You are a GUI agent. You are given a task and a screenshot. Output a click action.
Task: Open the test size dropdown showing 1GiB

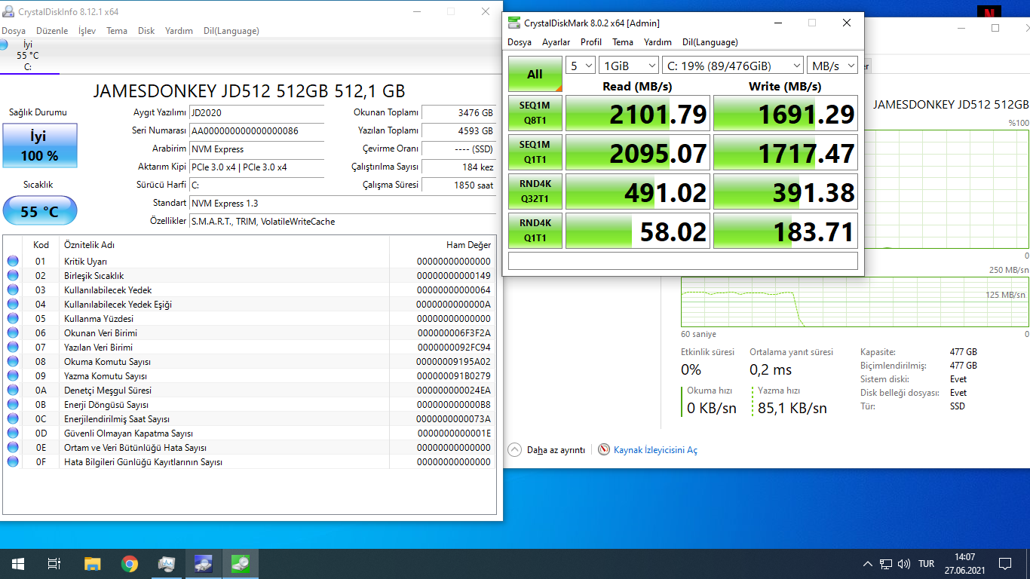click(x=627, y=66)
